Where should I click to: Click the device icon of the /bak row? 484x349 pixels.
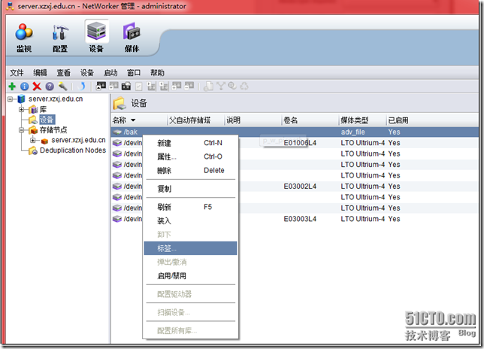tap(117, 132)
